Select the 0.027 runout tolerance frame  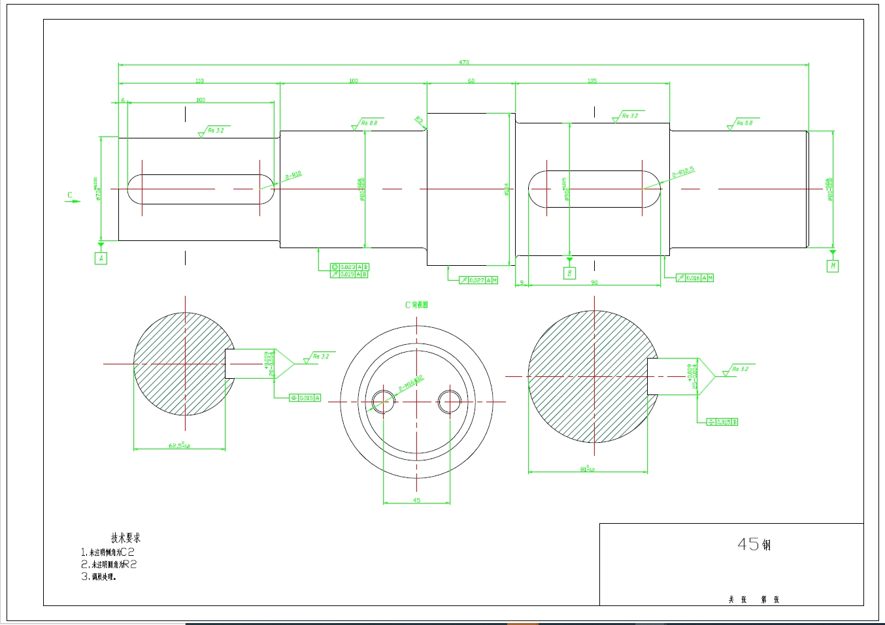pyautogui.click(x=478, y=280)
